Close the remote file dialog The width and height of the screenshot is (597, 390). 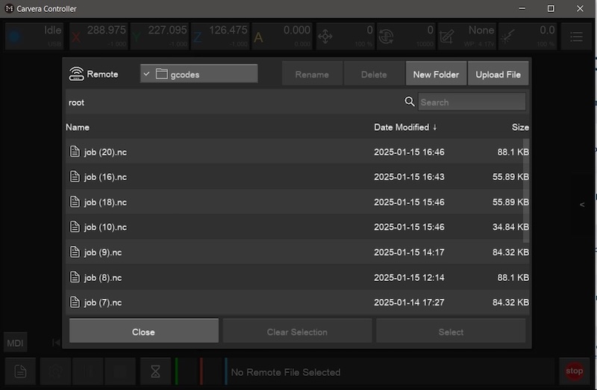143,332
